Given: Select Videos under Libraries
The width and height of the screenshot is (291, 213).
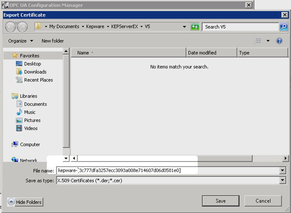Looking at the screenshot, I should (31, 128).
